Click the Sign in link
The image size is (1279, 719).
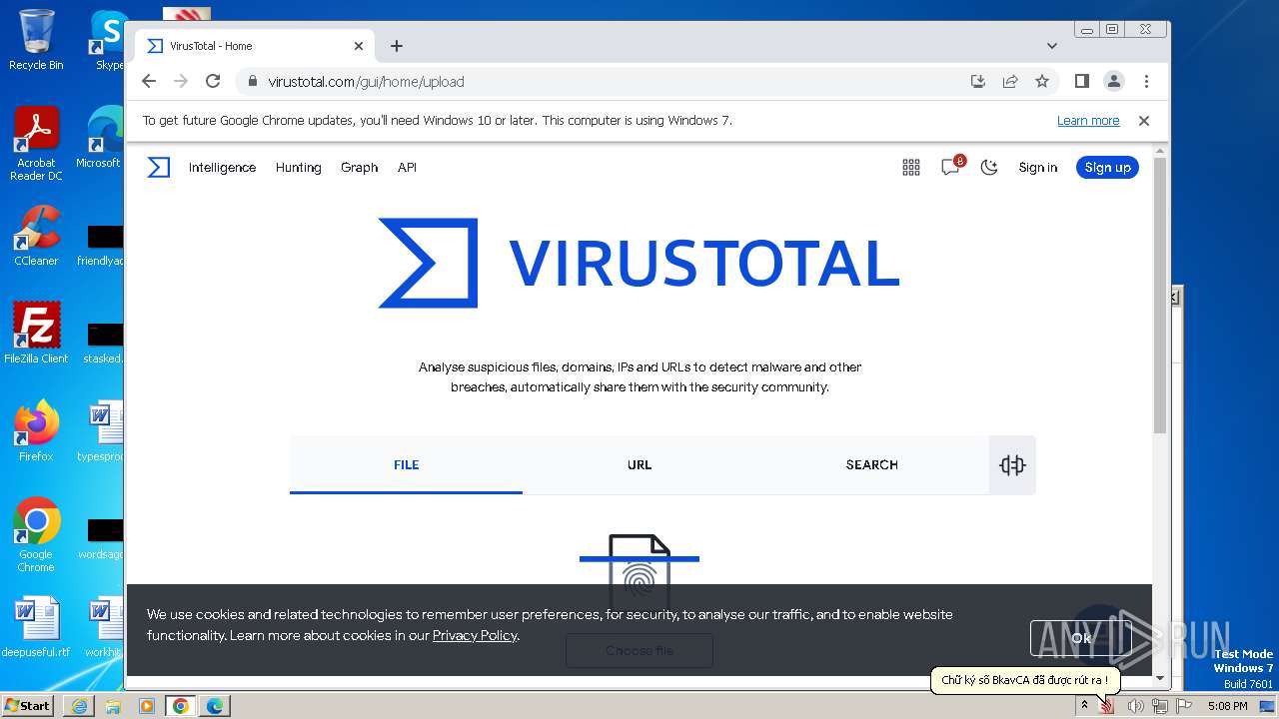click(x=1038, y=168)
